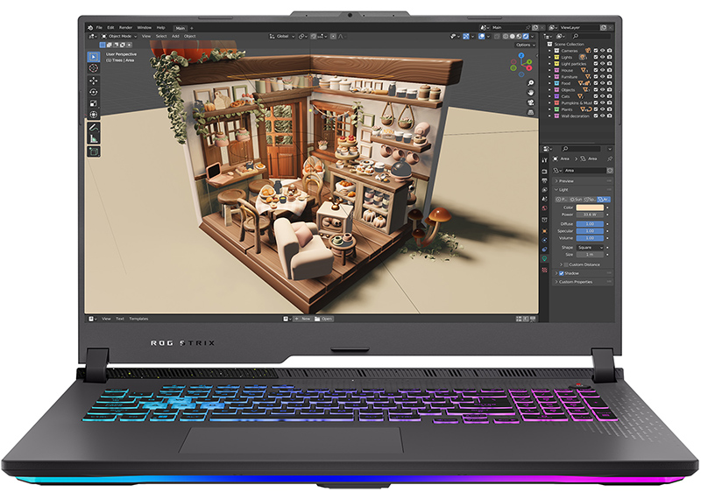Expand the Objects collection in outliner
701x499 pixels.
click(x=550, y=90)
